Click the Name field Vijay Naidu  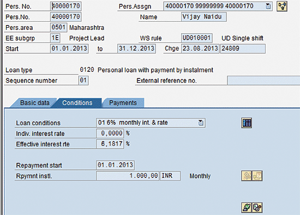[204, 17]
